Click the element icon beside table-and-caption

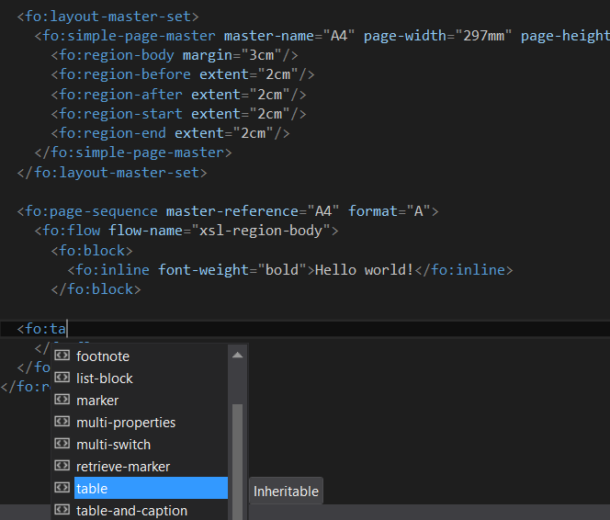(62, 510)
